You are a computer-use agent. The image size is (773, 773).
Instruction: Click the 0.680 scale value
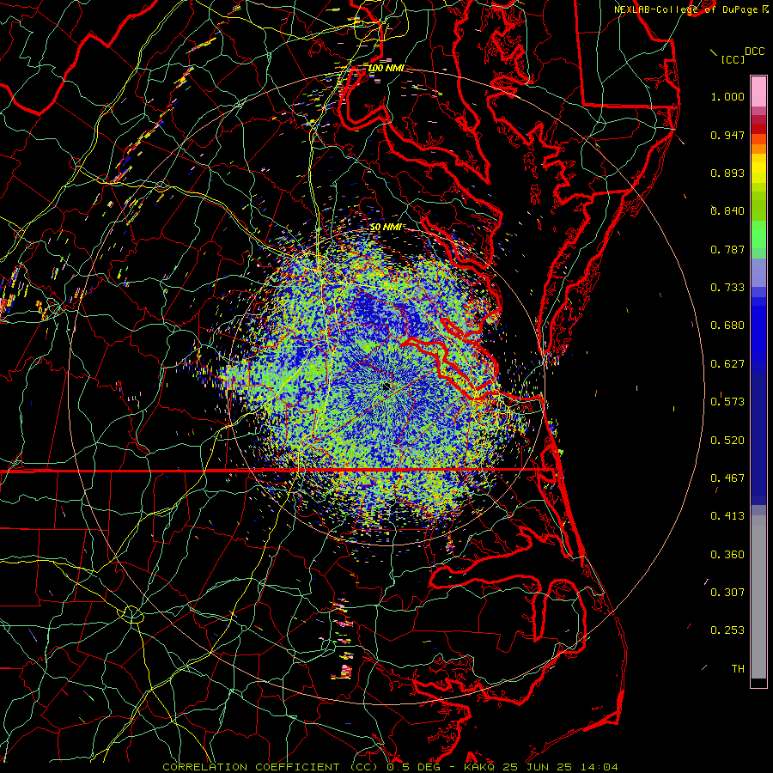tap(727, 326)
